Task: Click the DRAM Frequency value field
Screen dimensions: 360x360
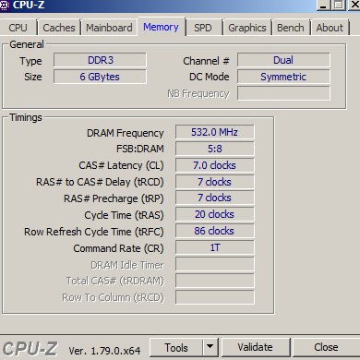Action: point(215,132)
